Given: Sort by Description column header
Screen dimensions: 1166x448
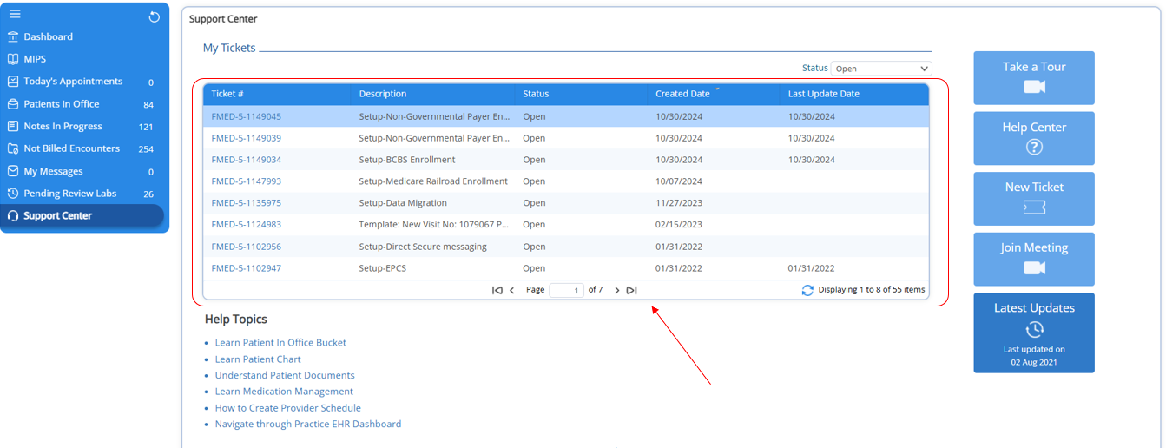Looking at the screenshot, I should pos(383,94).
